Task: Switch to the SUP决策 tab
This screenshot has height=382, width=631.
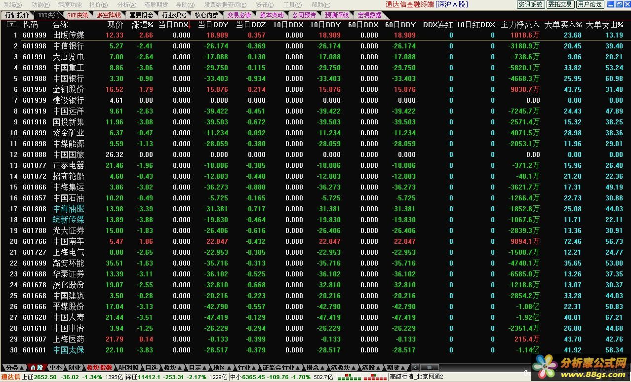Action: (78, 15)
